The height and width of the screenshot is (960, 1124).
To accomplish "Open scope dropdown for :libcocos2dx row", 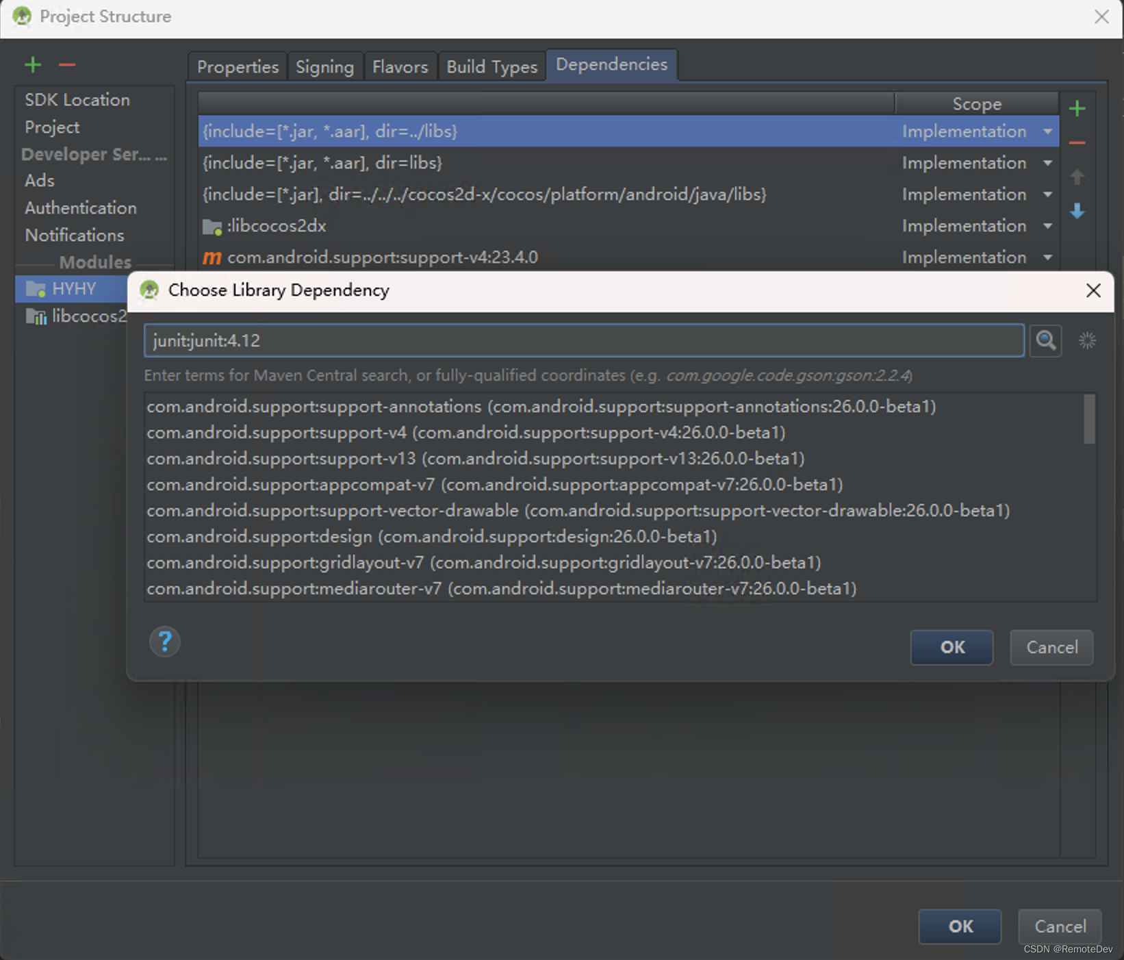I will point(1047,226).
